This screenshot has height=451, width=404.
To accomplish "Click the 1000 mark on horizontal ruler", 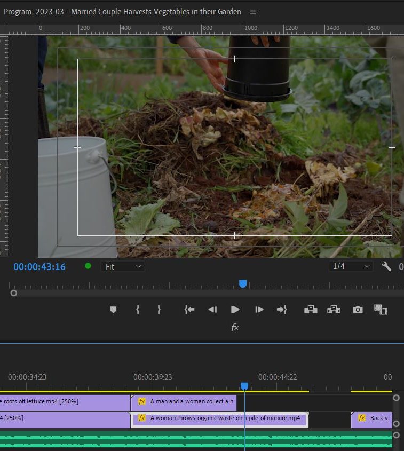I will point(250,28).
